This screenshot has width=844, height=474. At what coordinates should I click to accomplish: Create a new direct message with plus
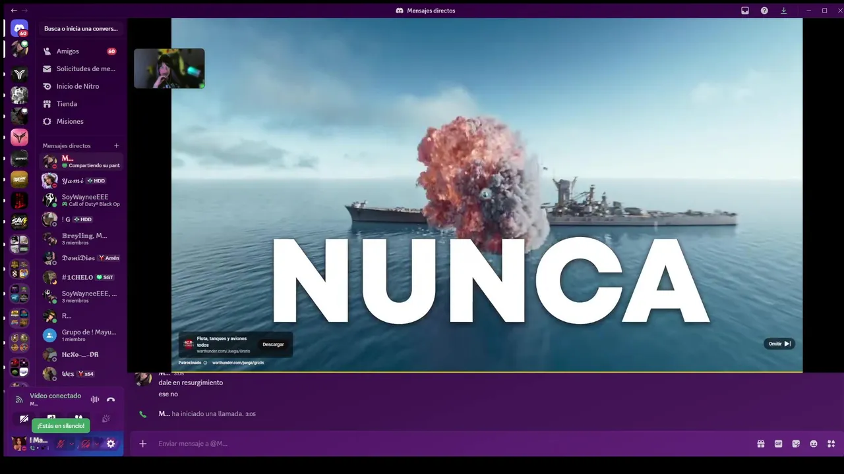(116, 145)
